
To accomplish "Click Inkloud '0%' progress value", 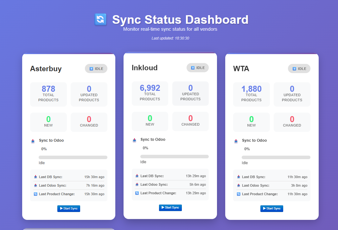I will point(145,148).
